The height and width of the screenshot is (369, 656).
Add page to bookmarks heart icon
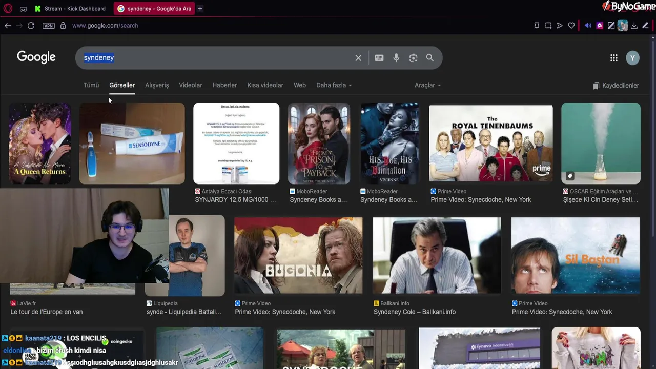coord(571,26)
